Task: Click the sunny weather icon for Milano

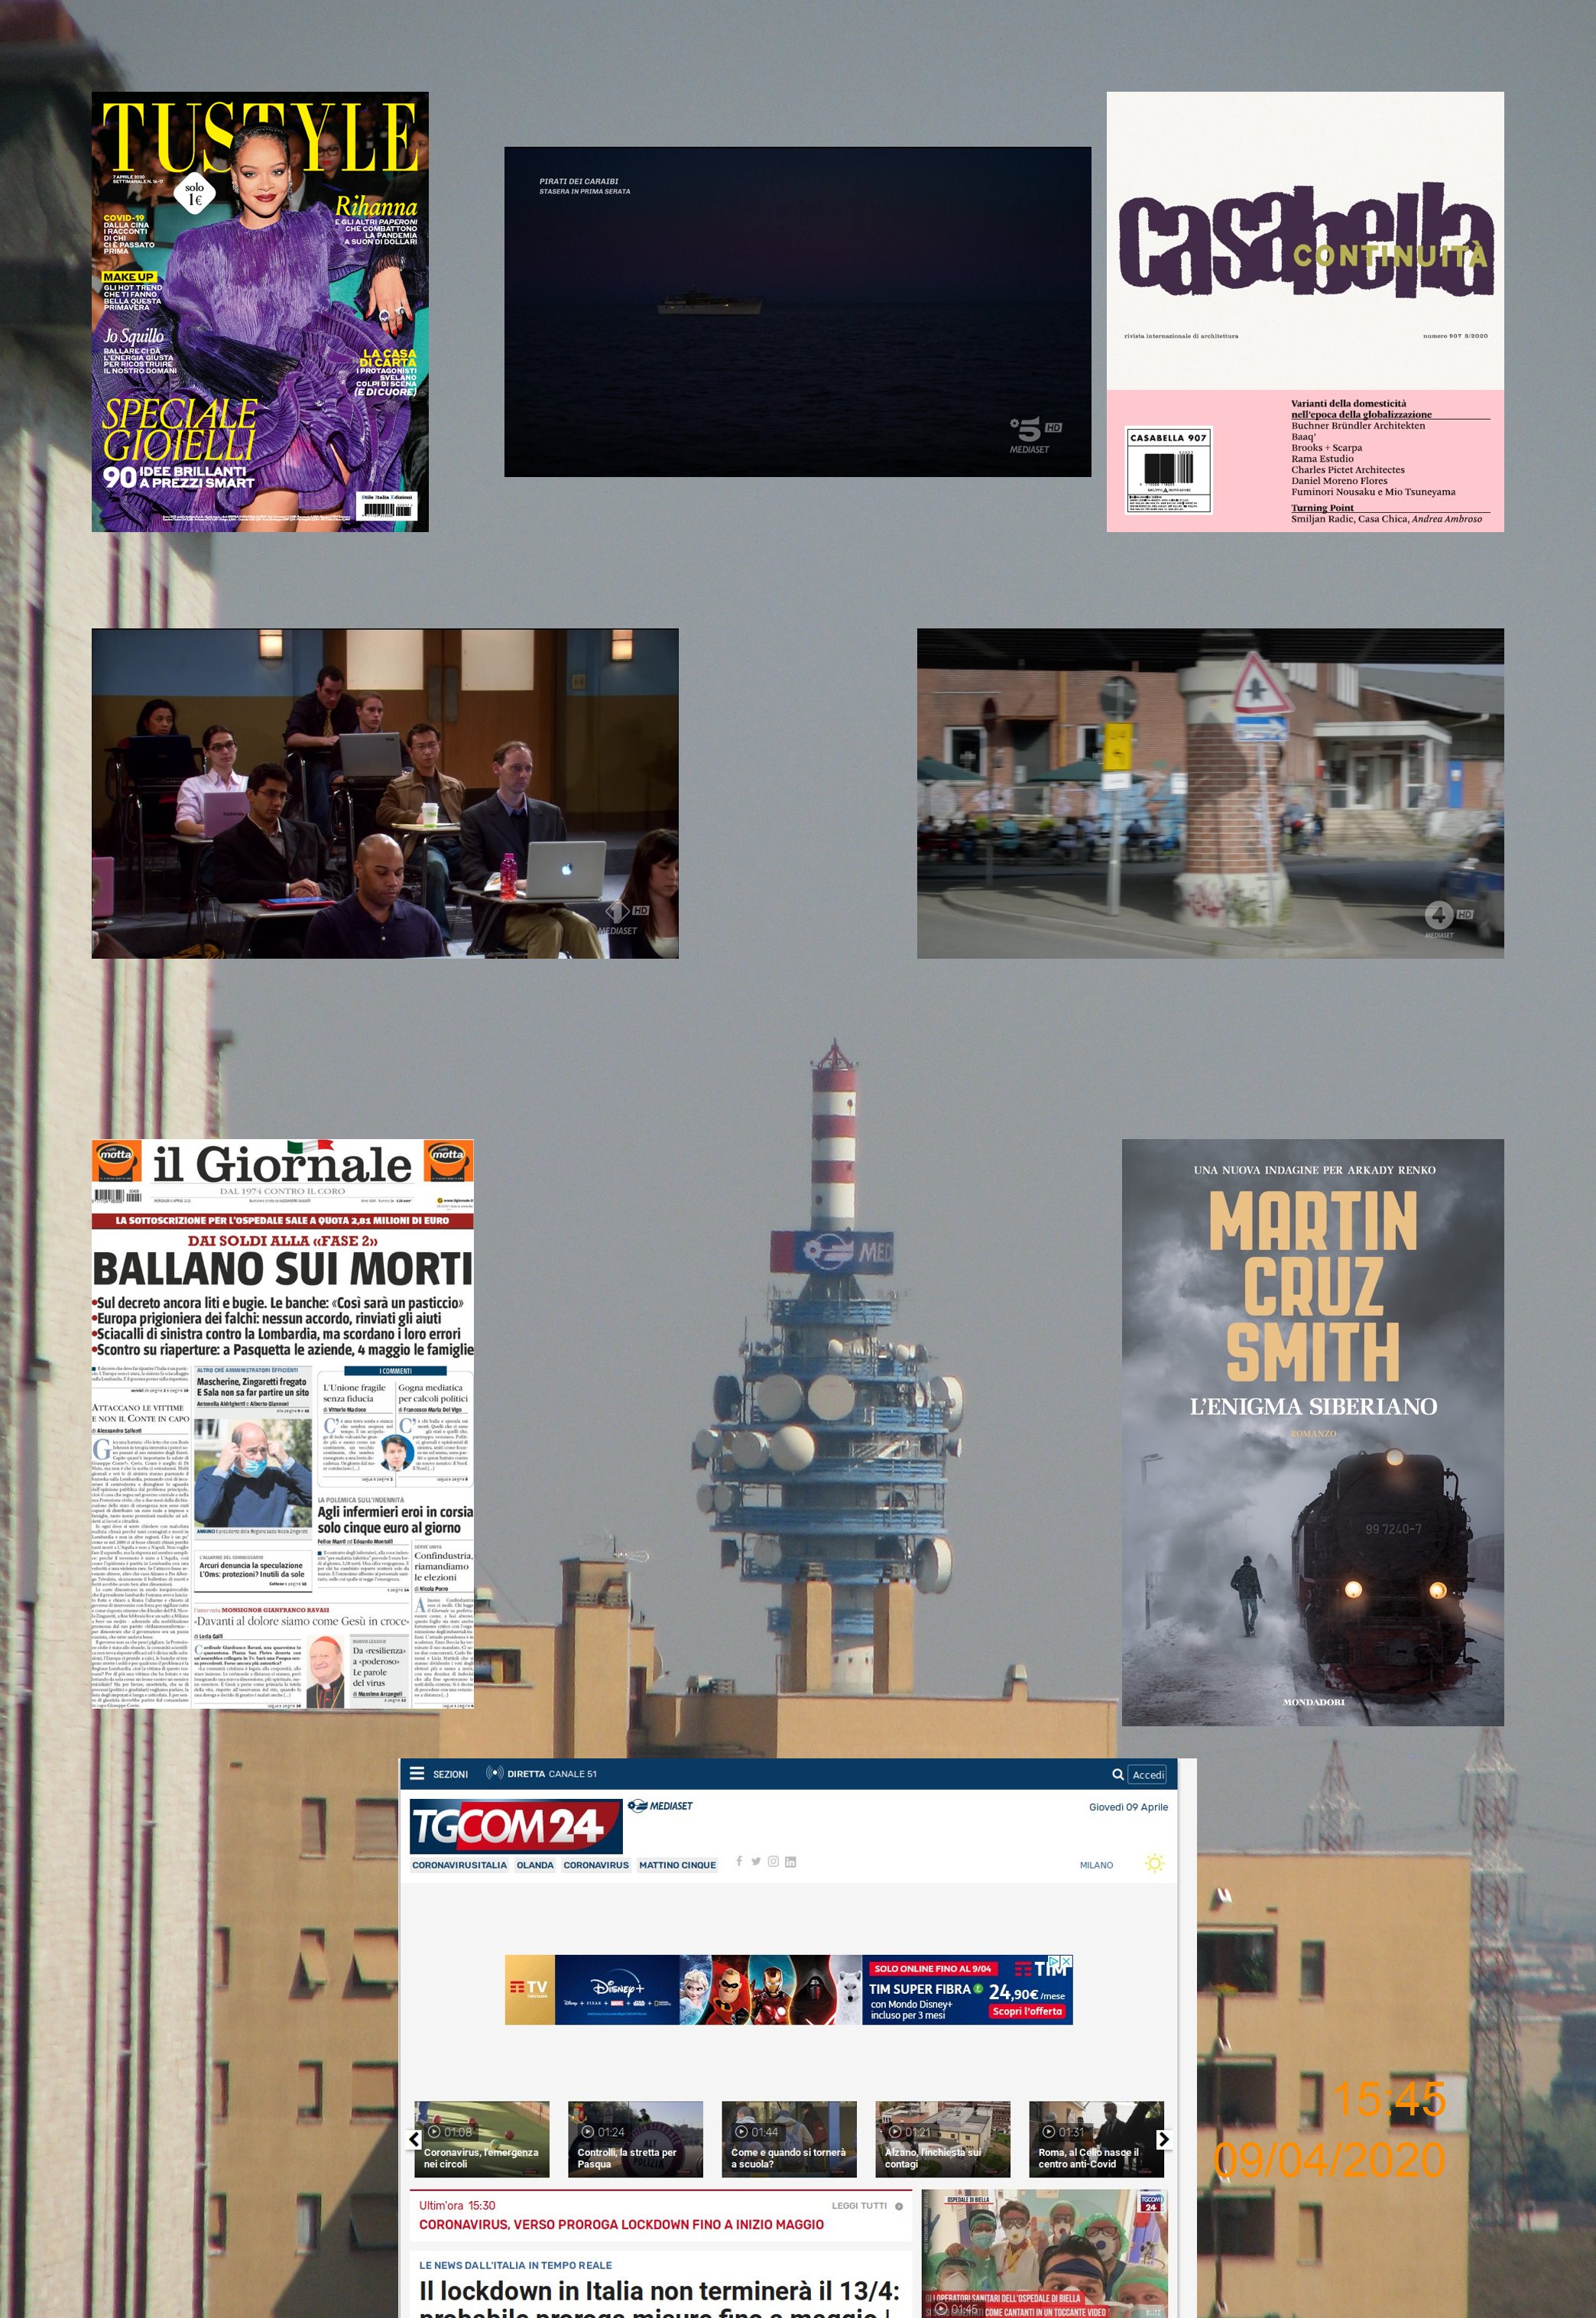Action: 1154,1863
